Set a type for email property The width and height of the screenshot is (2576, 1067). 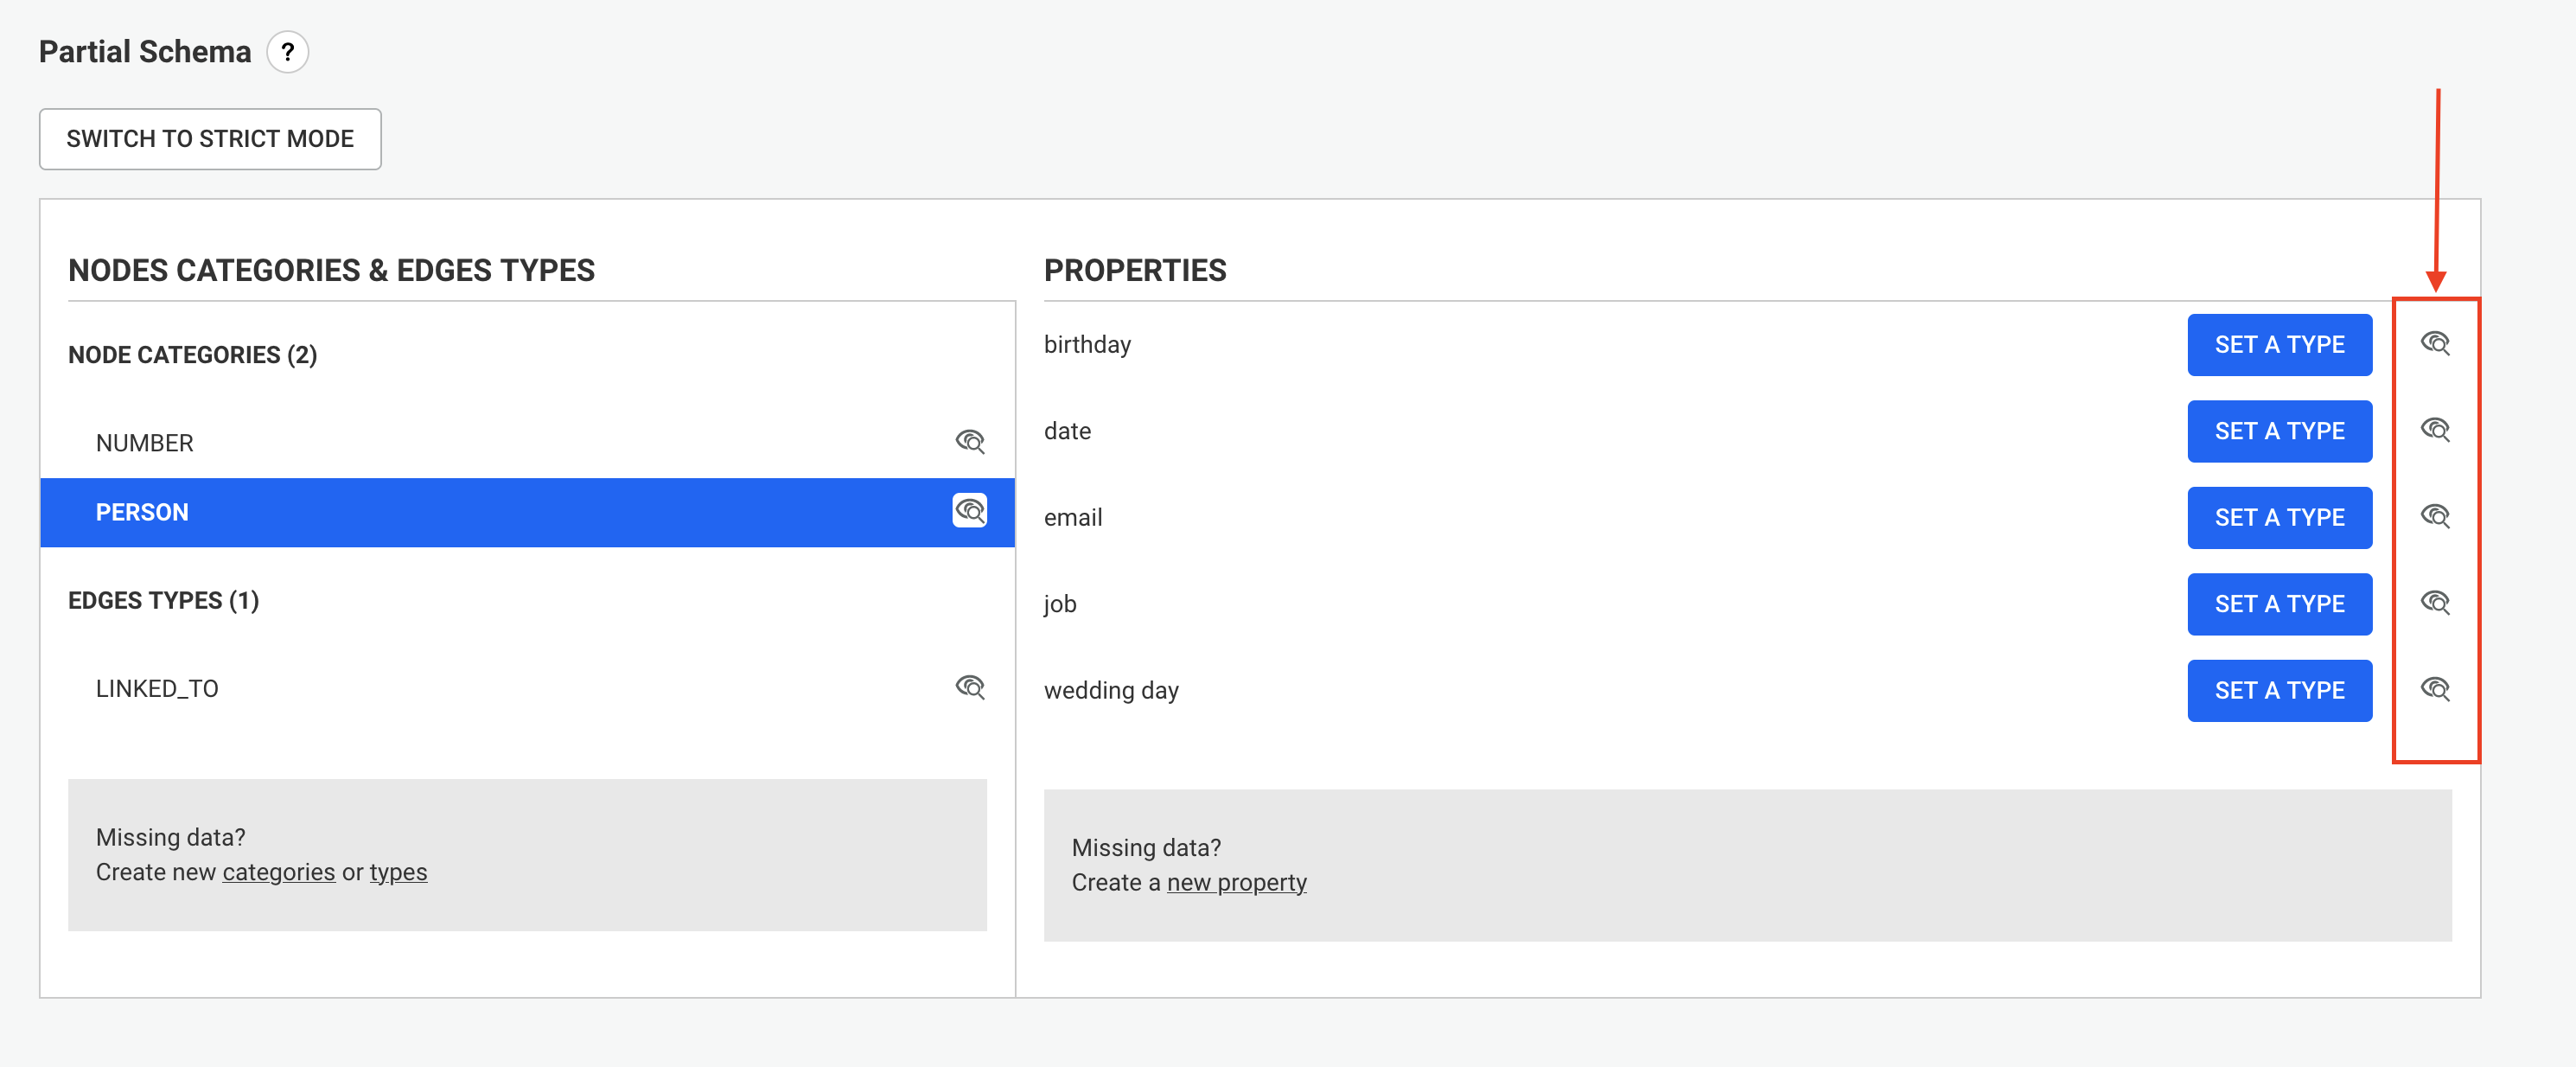click(2279, 518)
